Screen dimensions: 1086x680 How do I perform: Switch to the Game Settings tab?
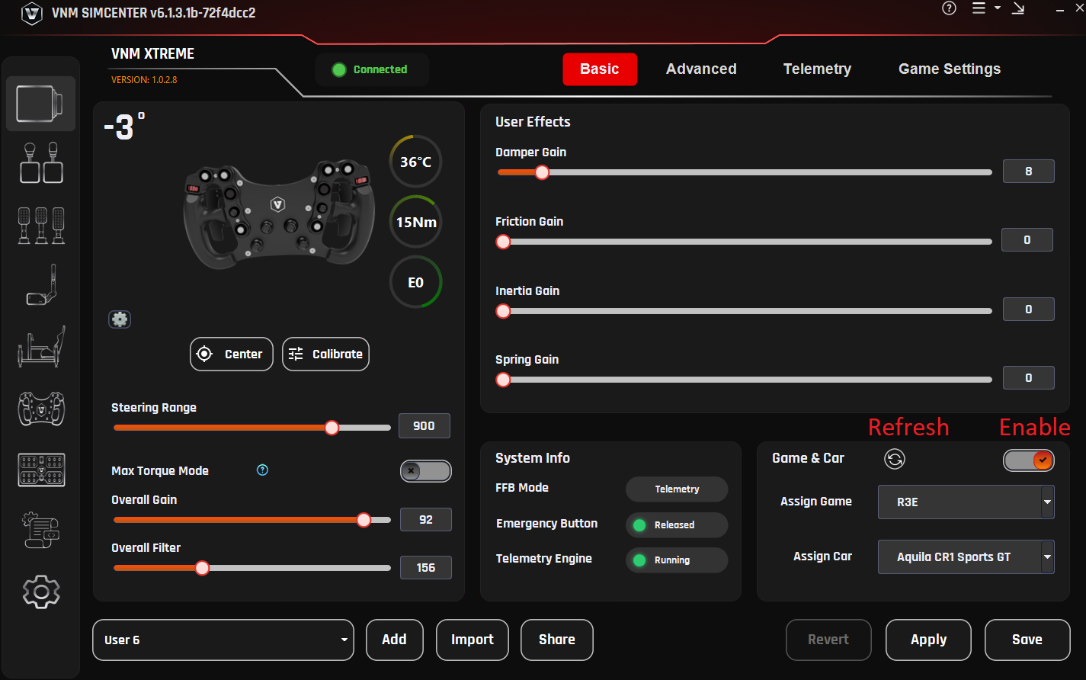coord(950,69)
